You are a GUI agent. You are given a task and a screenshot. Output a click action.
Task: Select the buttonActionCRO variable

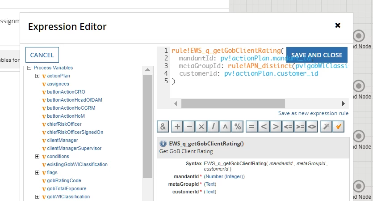[66, 92]
